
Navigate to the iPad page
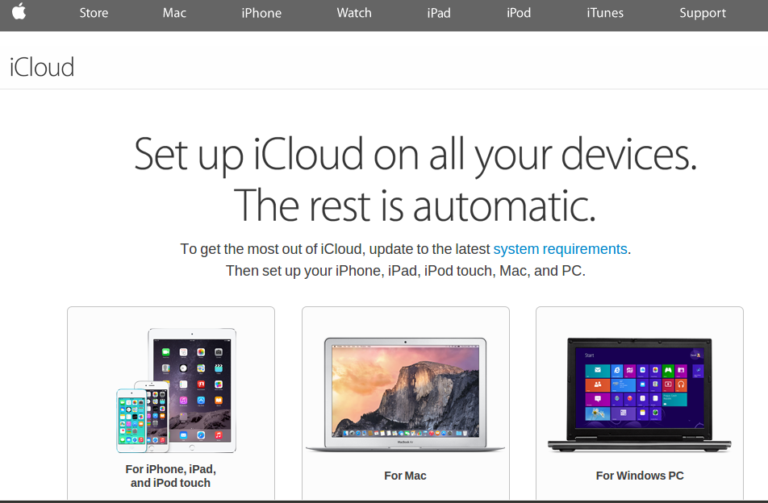click(438, 13)
